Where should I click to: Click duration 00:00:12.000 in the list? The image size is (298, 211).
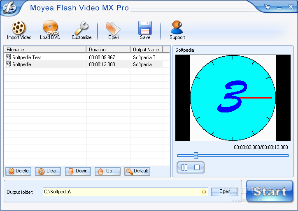pos(102,64)
